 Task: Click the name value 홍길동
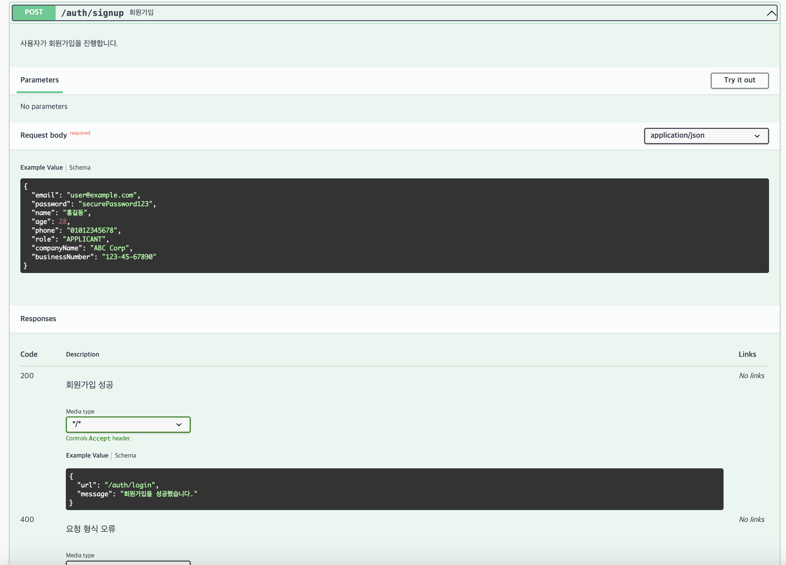[75, 212]
